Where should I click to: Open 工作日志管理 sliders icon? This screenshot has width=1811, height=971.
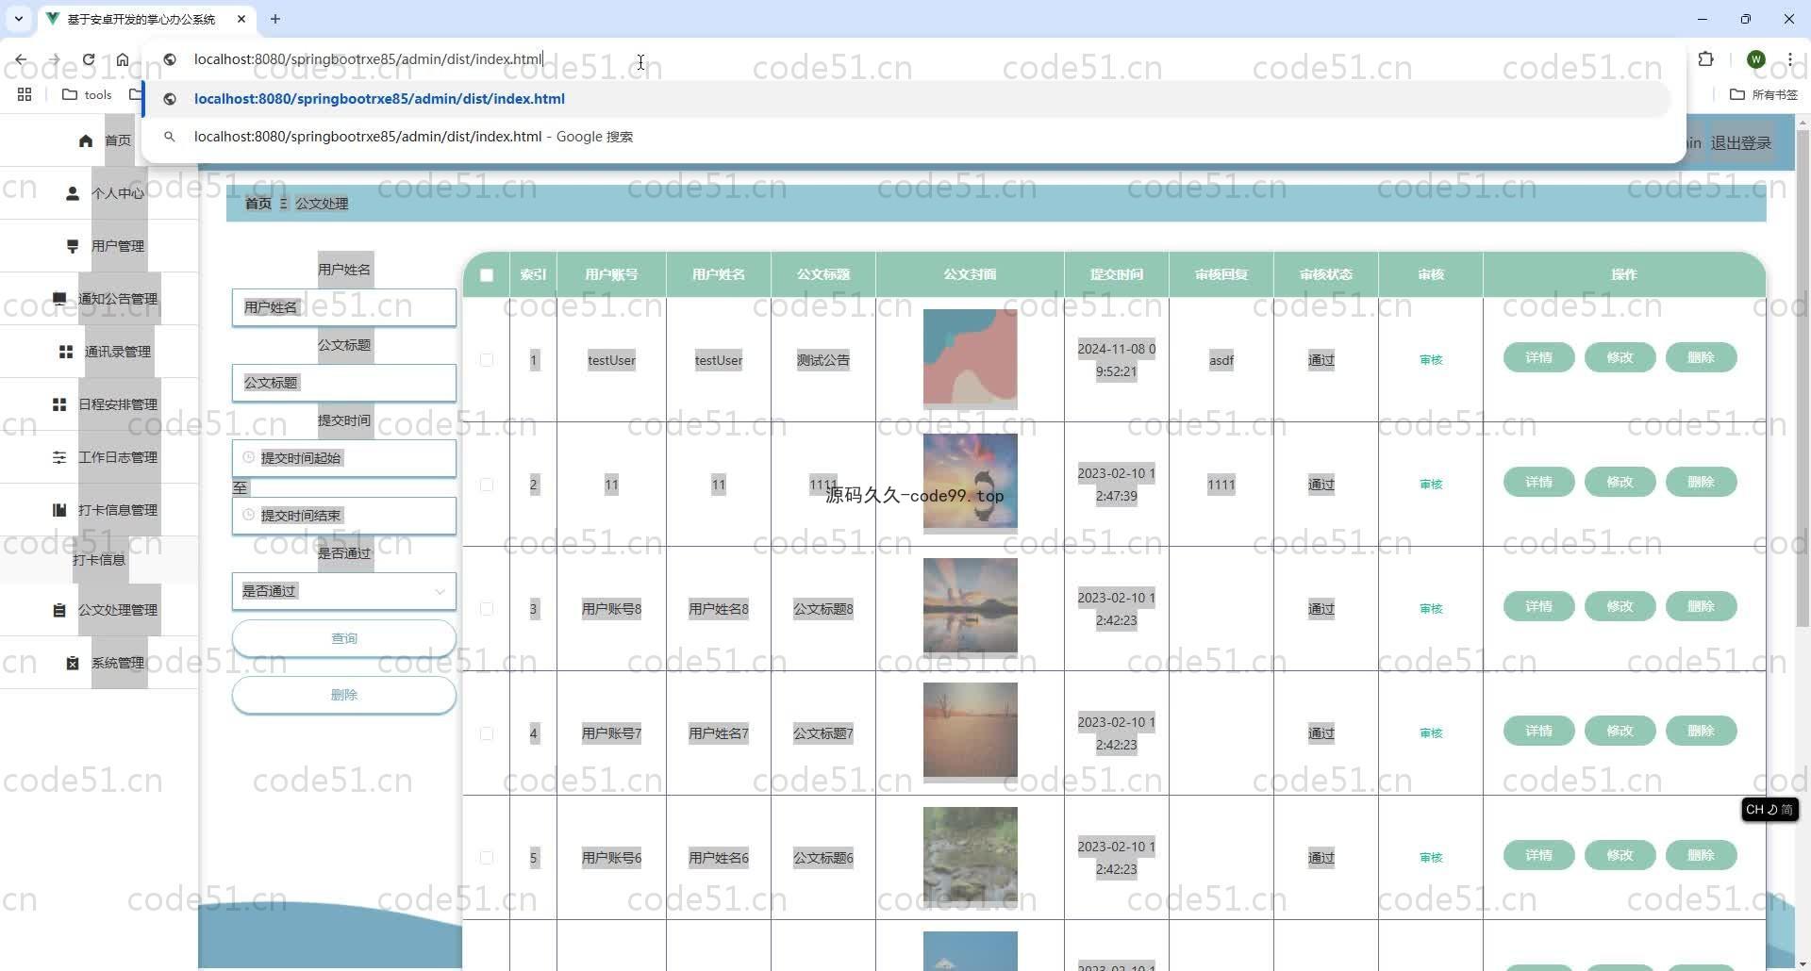(59, 457)
